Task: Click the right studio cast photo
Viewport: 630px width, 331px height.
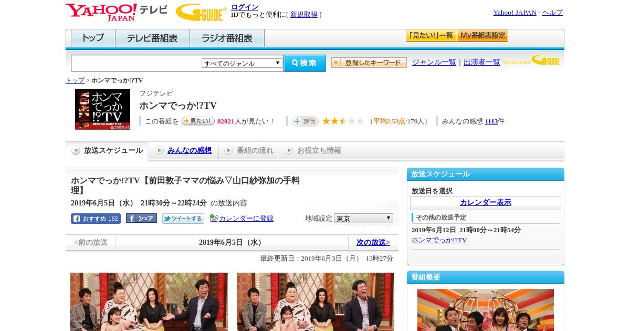Action: click(316, 302)
